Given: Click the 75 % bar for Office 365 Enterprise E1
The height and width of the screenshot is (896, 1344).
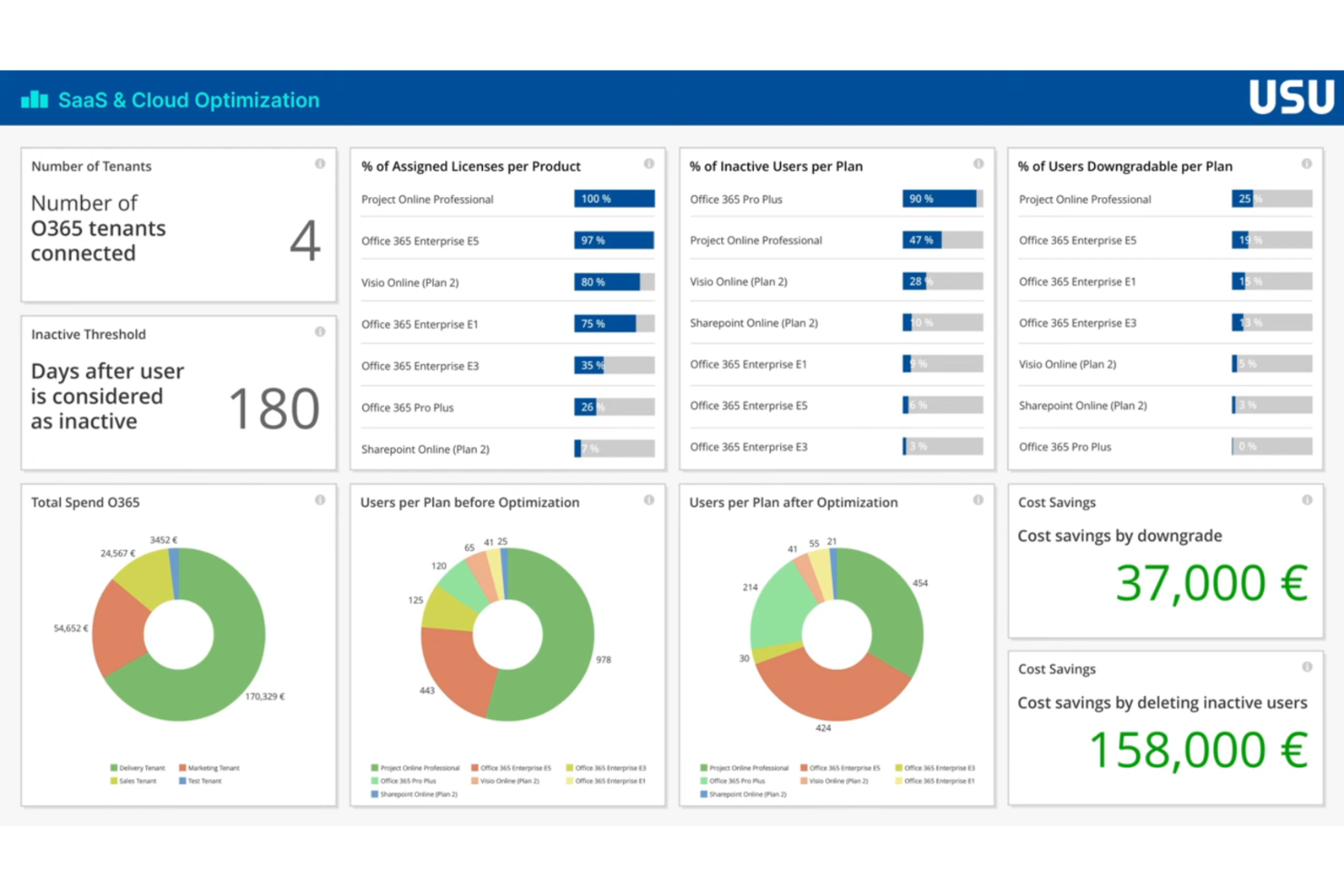Looking at the screenshot, I should click(614, 324).
